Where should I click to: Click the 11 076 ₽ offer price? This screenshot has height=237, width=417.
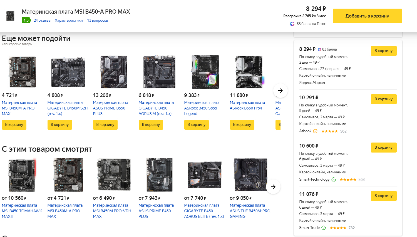(x=309, y=194)
